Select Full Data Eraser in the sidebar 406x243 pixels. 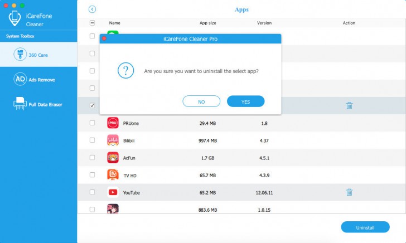click(38, 104)
